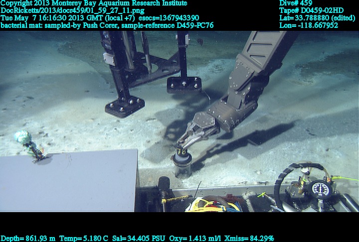Click the yellow coiled cable at bottom
Screen dimensions: 359x242
pos(206,204)
